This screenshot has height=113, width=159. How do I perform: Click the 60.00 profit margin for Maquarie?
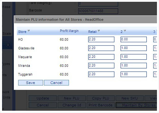(x=64, y=57)
